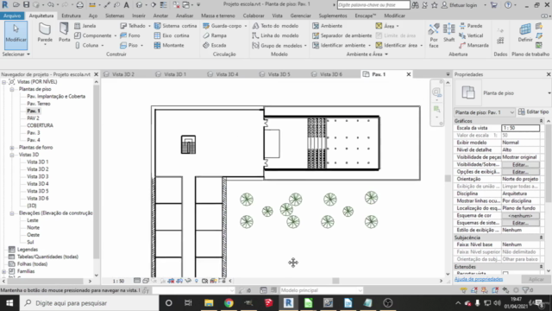Close the Pav. 1 view tab
The image size is (552, 311).
[409, 74]
